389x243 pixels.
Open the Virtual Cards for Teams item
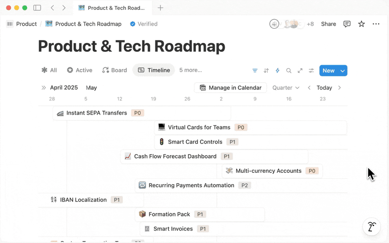tap(250, 127)
